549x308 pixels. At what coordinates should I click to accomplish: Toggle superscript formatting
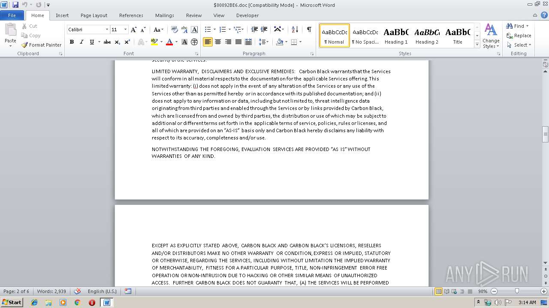tap(127, 42)
